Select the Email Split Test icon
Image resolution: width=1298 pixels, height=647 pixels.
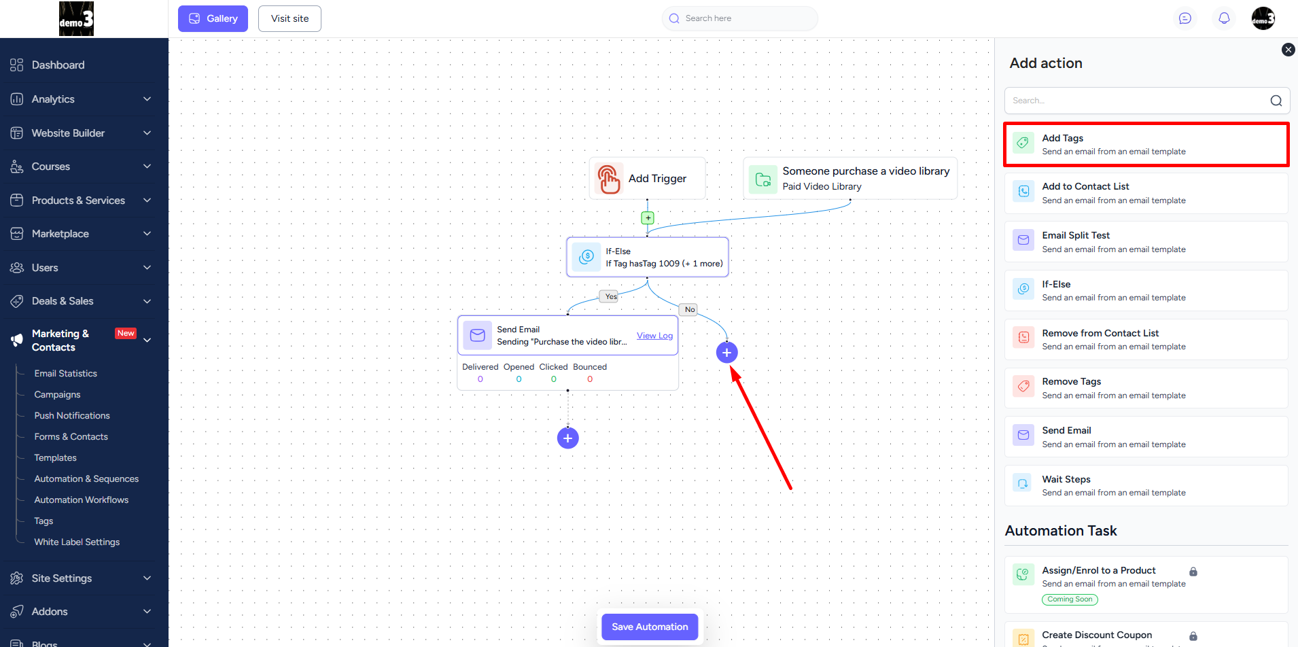pyautogui.click(x=1023, y=241)
